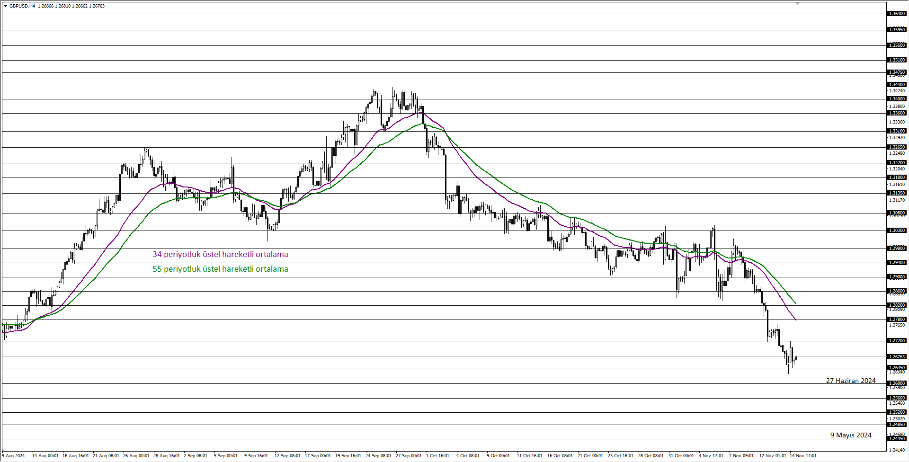Click the grey chart shift triangle marker
This screenshot has height=462, width=909.
click(797, 3)
